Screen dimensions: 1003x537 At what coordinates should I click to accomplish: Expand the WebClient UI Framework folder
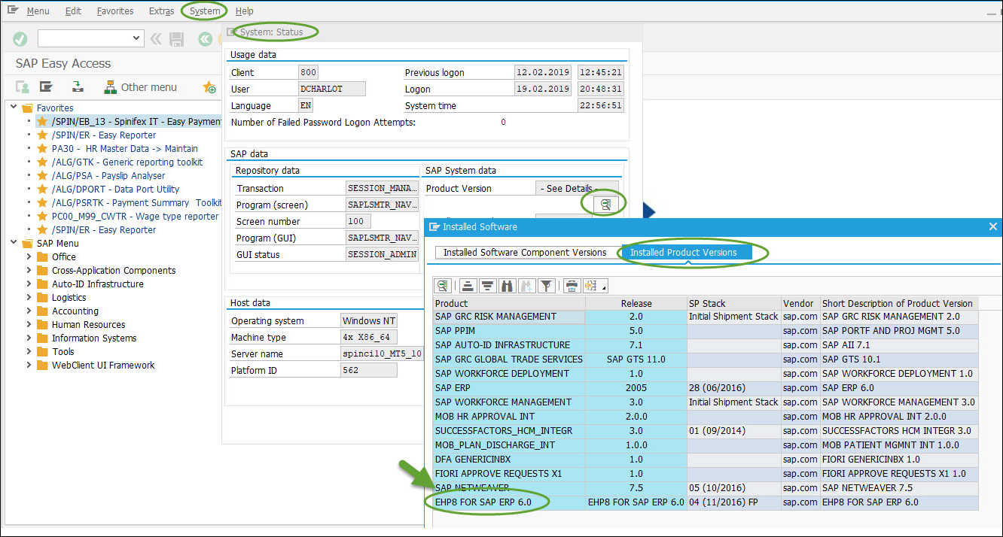(29, 365)
